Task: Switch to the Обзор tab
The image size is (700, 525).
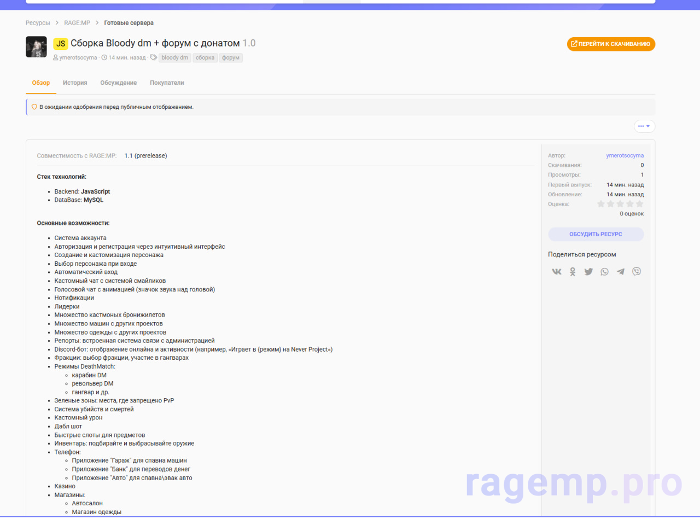Action: point(41,83)
